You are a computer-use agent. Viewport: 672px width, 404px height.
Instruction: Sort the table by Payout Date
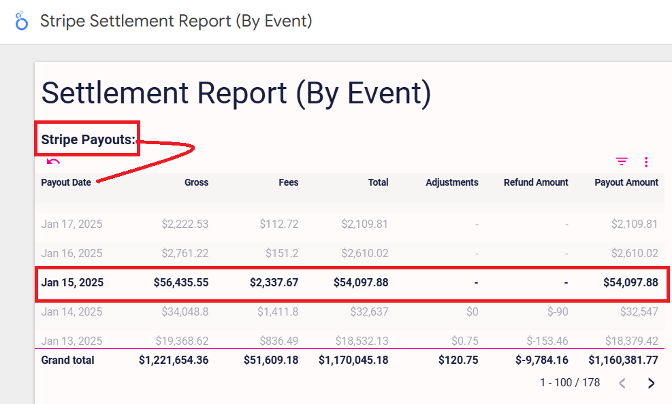(x=66, y=182)
